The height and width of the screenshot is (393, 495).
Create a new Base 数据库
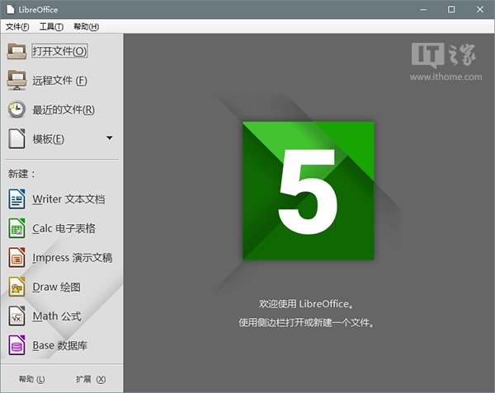[x=59, y=345]
